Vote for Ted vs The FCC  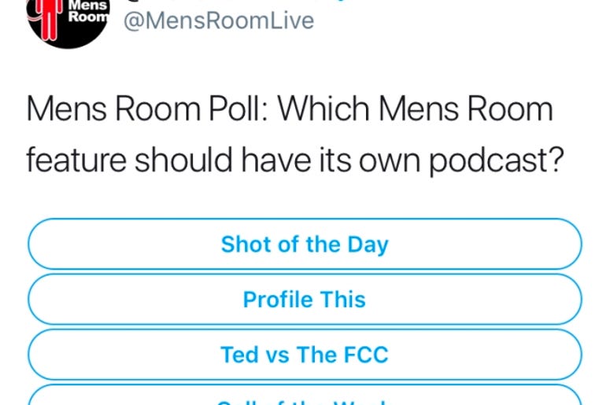305,354
